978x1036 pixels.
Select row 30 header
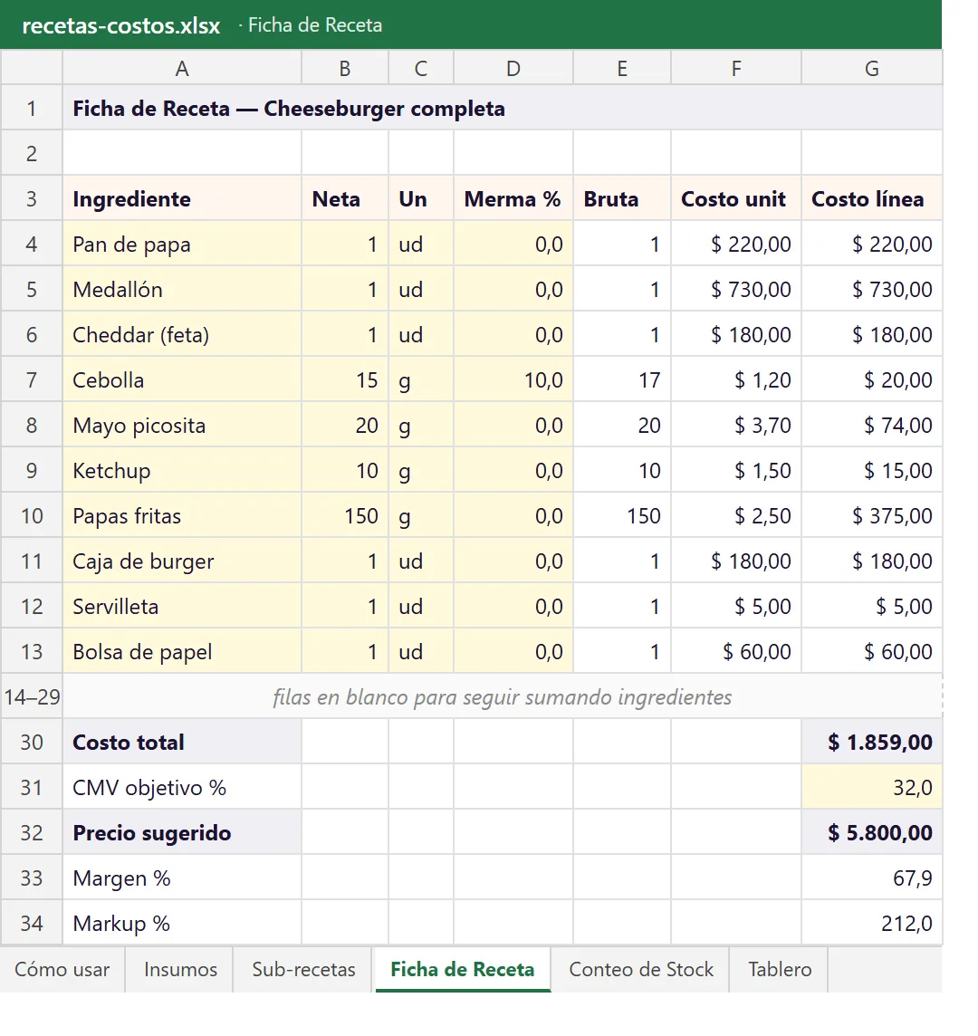point(32,742)
